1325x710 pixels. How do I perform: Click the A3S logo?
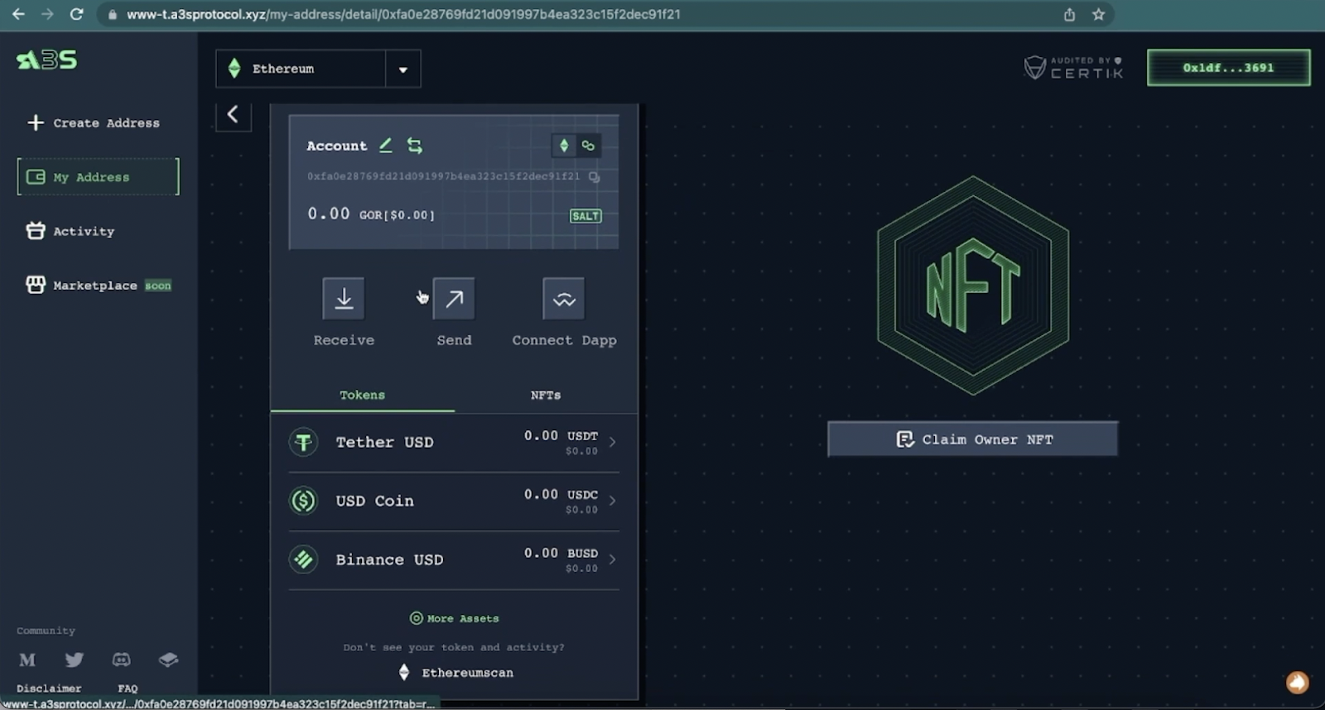47,60
